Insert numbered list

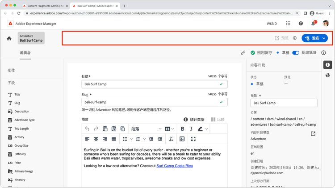click(138, 139)
